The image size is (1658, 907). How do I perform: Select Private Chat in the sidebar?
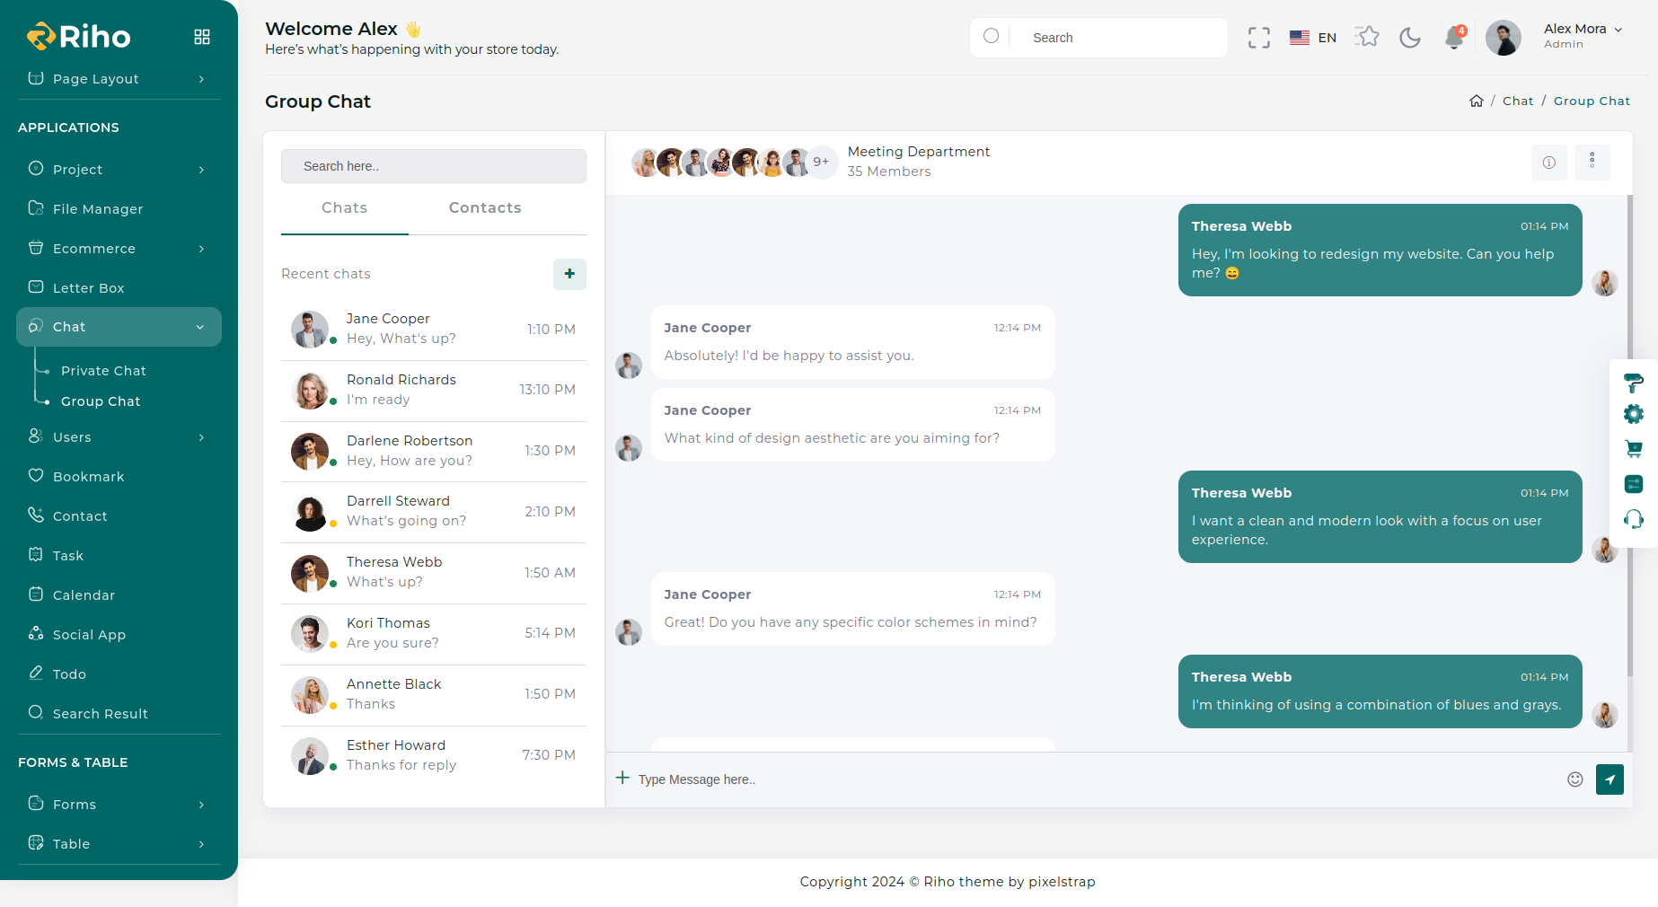click(103, 371)
